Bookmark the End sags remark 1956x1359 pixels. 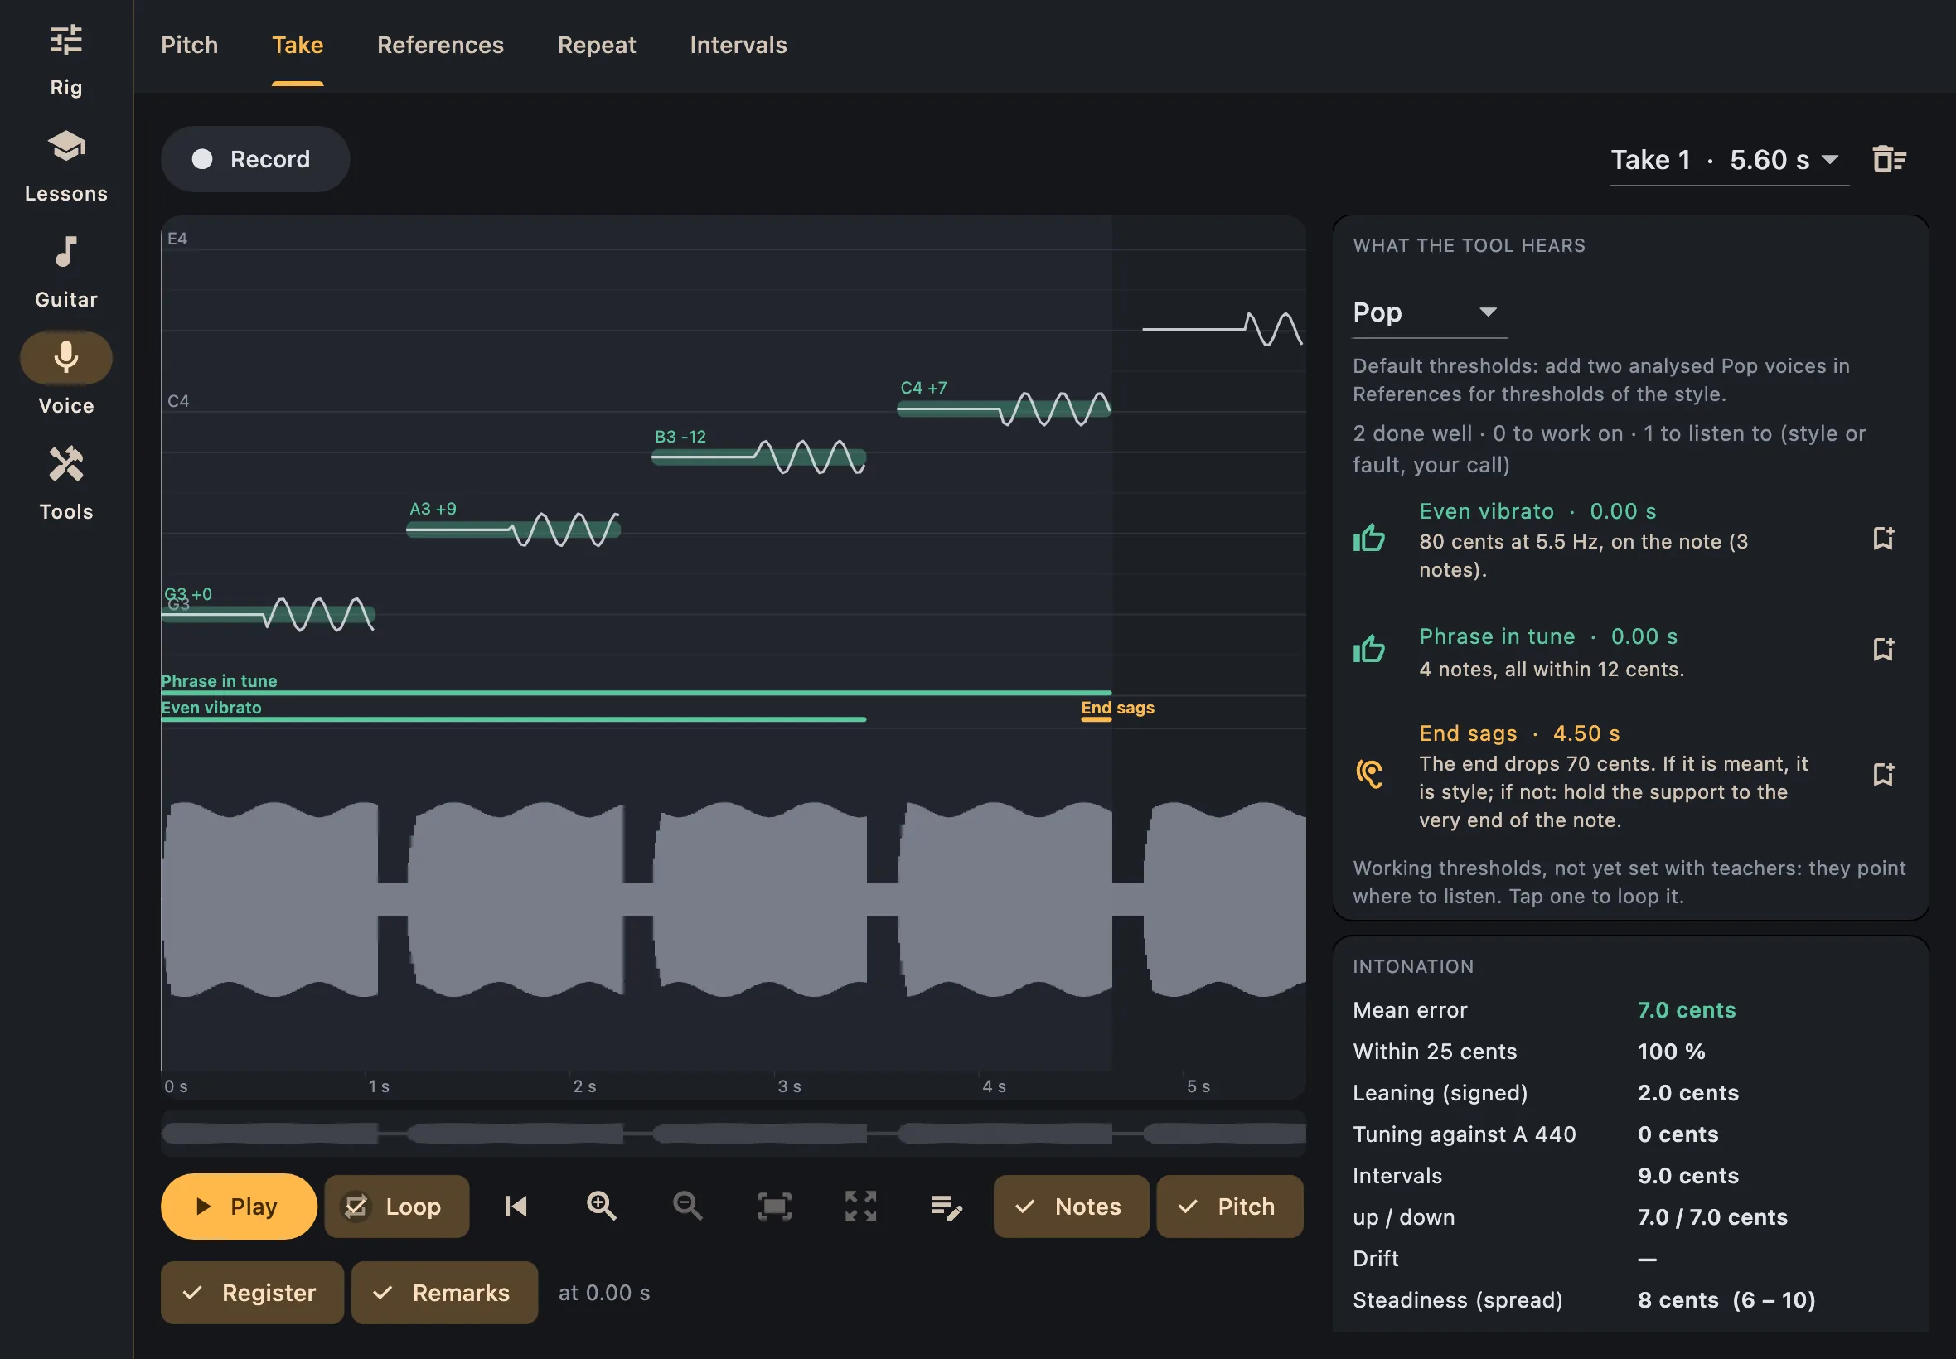pos(1884,774)
